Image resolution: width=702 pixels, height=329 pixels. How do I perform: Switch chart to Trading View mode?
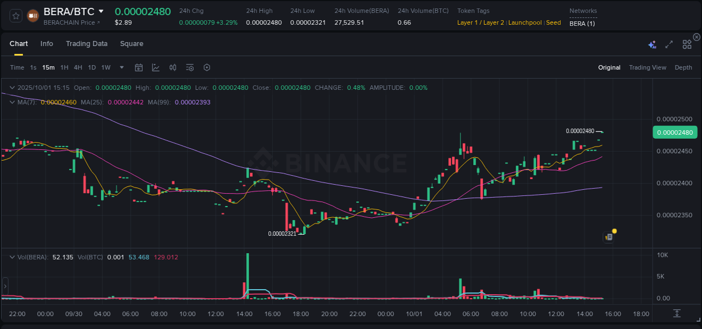pos(648,67)
